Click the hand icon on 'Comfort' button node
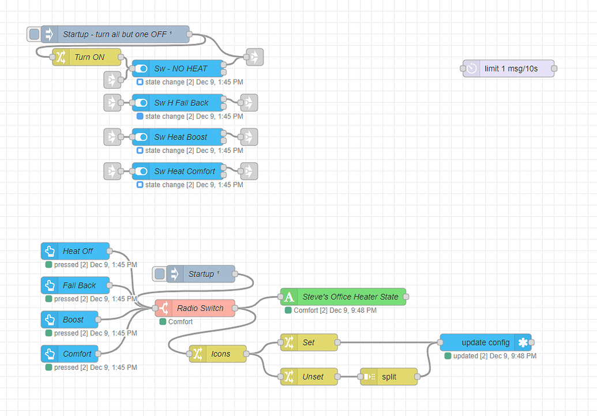 (x=50, y=354)
